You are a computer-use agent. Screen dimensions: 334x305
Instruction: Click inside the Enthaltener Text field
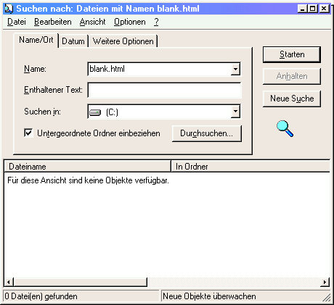click(164, 91)
